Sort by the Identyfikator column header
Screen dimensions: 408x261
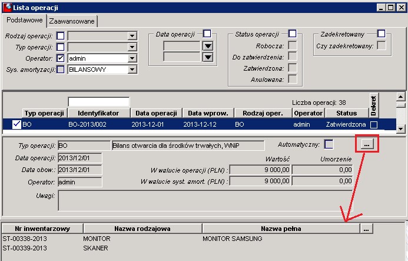[99, 113]
